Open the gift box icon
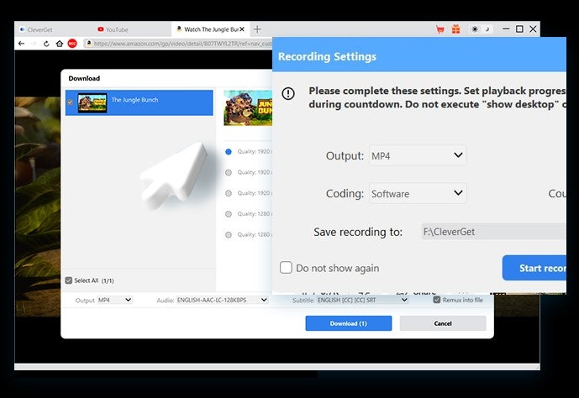The image size is (579, 398). [x=456, y=29]
